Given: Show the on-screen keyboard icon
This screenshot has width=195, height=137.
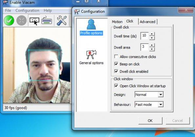Looking at the screenshot, I should (47, 21).
